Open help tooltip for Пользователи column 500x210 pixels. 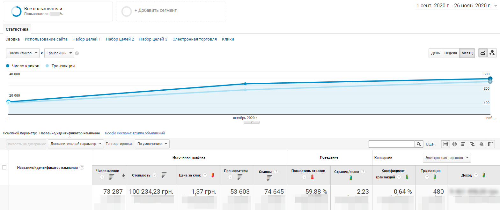pyautogui.click(x=230, y=177)
